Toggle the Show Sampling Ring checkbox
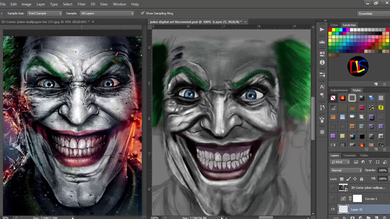Image resolution: width=390 pixels, height=219 pixels. click(x=142, y=13)
